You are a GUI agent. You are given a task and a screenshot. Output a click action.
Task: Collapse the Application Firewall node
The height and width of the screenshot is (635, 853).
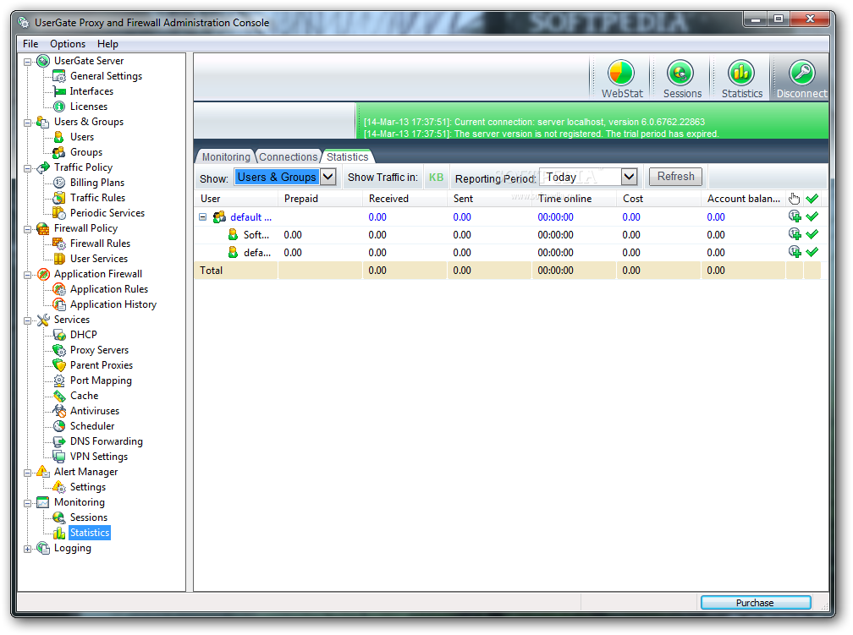tap(28, 275)
